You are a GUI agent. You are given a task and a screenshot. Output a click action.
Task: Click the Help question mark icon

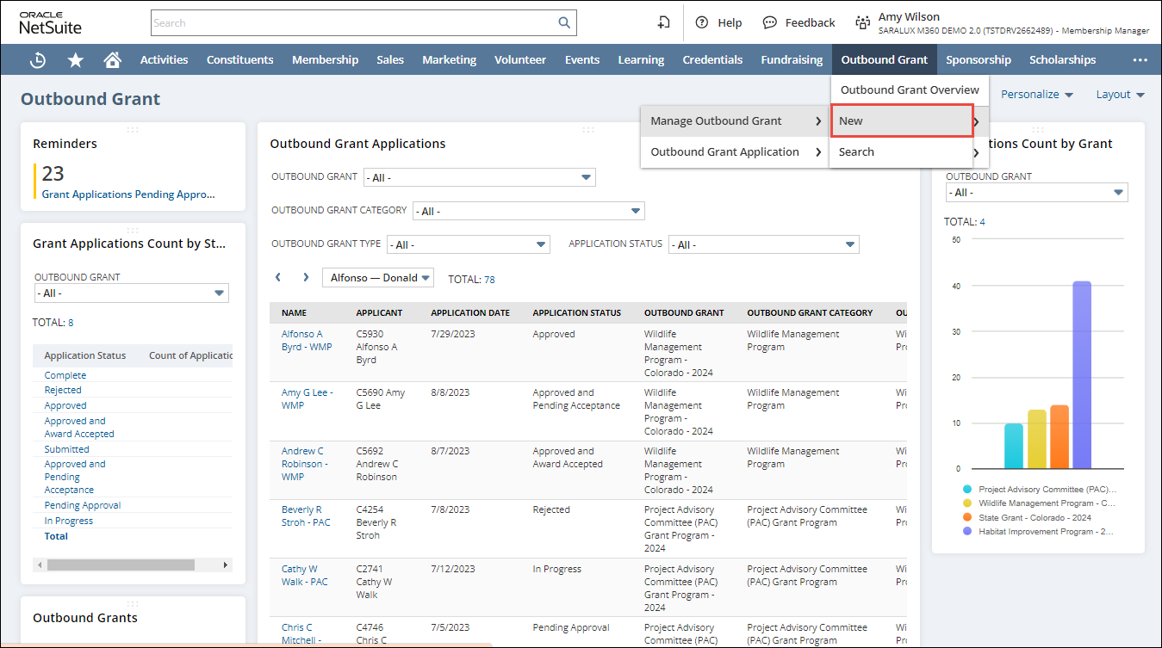click(702, 23)
